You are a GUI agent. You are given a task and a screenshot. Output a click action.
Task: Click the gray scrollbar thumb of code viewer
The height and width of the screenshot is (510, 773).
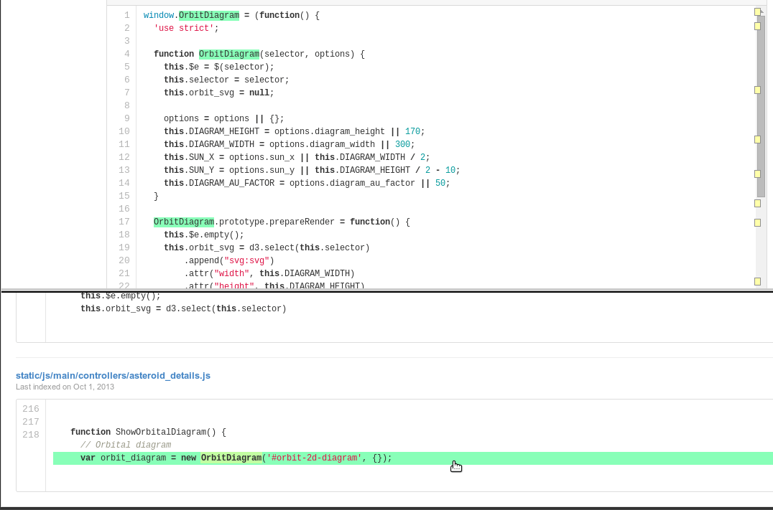(x=762, y=107)
